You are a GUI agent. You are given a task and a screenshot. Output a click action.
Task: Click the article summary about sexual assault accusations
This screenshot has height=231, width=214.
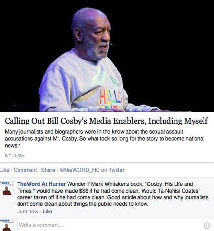tap(105, 139)
